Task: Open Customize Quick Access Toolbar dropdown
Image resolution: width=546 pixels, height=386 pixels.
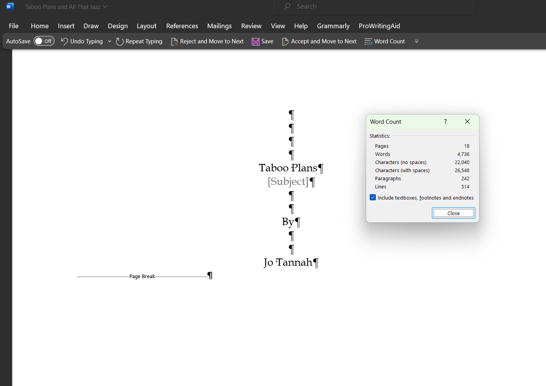Action: [x=416, y=41]
